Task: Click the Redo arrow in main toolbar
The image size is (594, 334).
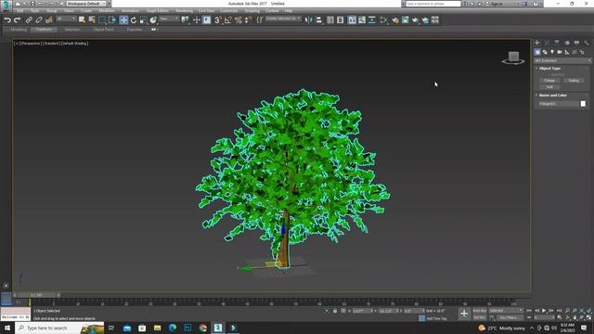Action: 17,20
